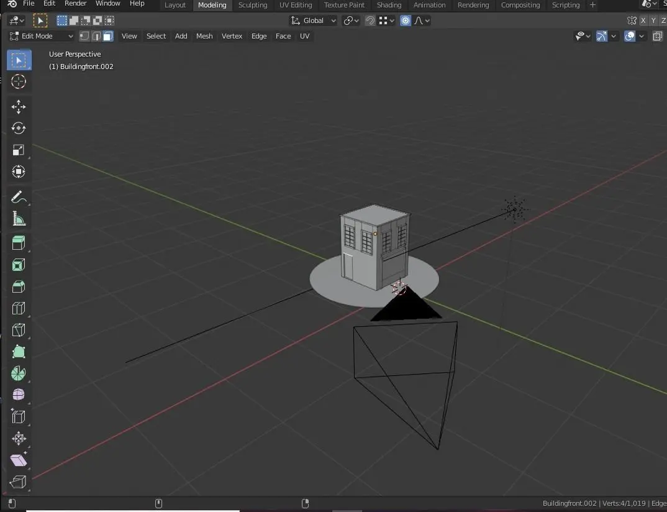Screen dimensions: 667x512
Task: Toggle proportional editing
Action: tap(406, 21)
